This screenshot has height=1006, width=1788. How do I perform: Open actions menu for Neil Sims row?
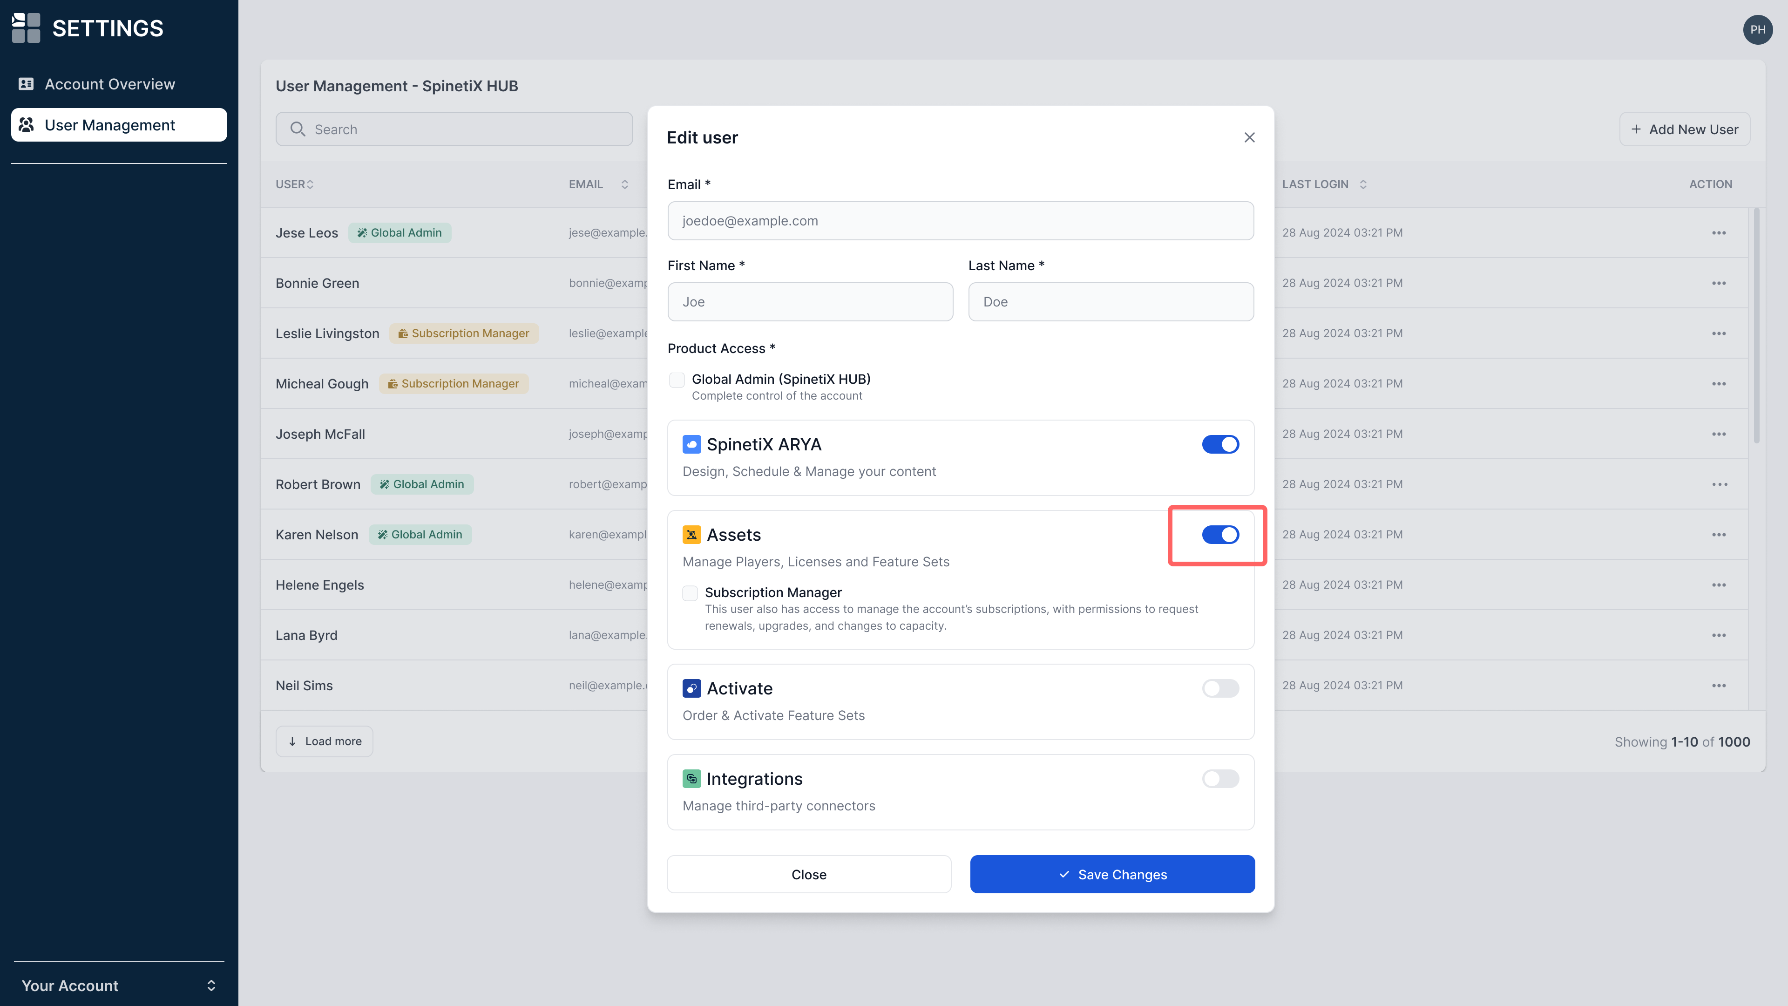coord(1719,686)
